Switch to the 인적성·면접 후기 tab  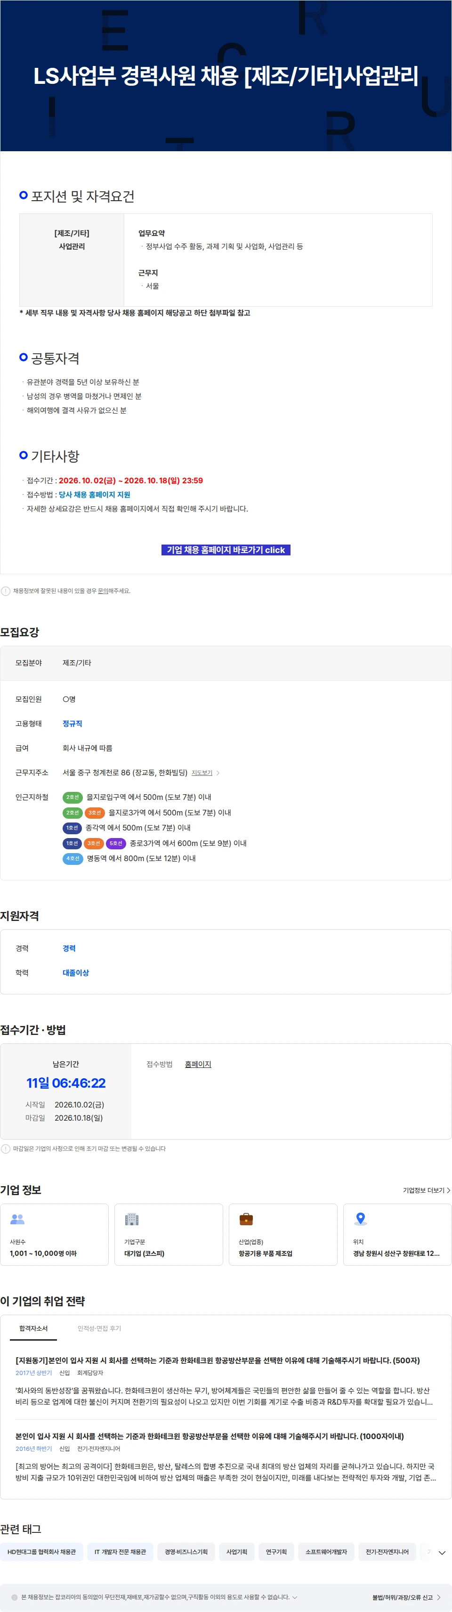click(x=99, y=1328)
